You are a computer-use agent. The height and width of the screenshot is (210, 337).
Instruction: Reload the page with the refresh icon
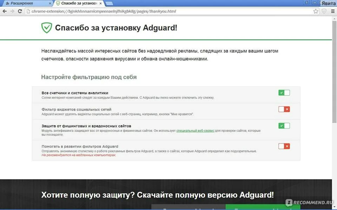point(20,11)
